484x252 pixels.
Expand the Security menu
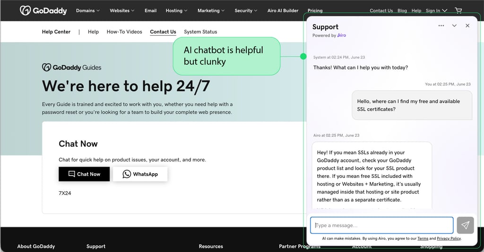click(x=246, y=10)
